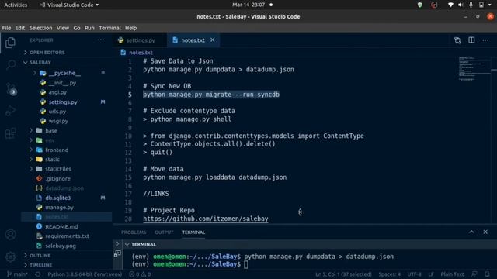Open the Run menu
The image size is (497, 279).
[x=89, y=28]
